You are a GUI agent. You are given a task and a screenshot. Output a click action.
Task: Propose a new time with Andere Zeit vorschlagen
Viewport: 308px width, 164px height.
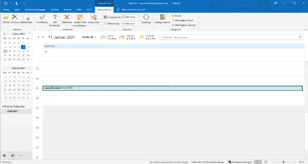pos(80,18)
